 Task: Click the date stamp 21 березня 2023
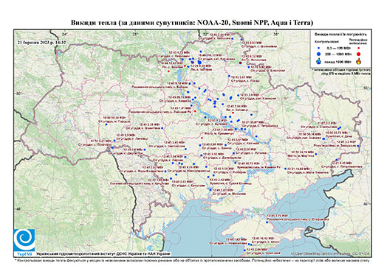click(42, 42)
